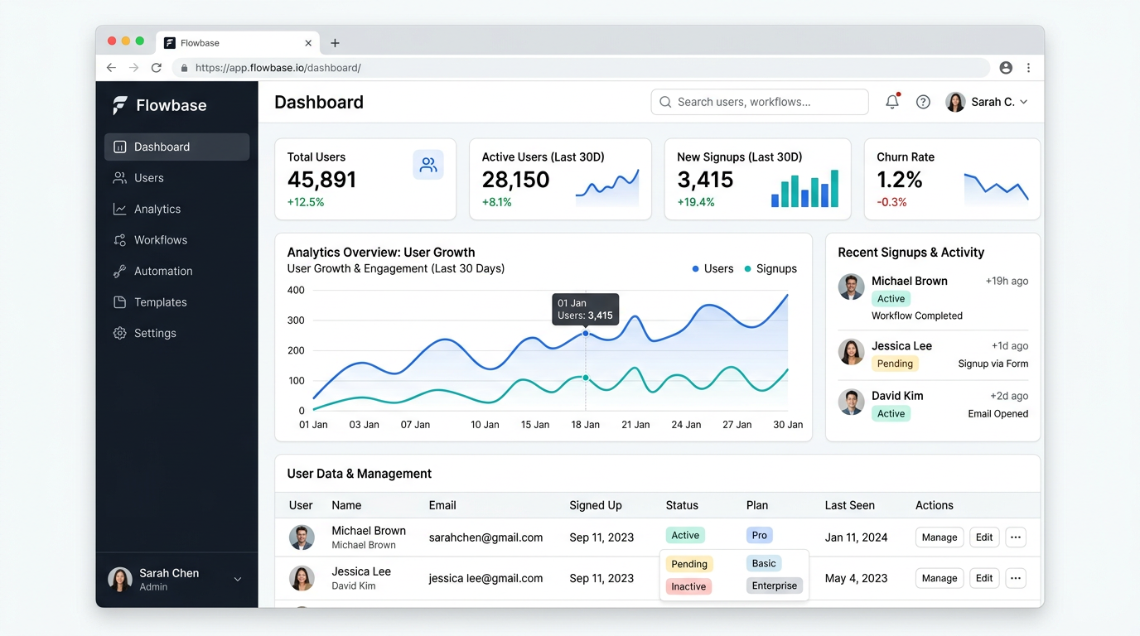Open the Automation section
Screen dimensions: 1140x636
click(119, 271)
